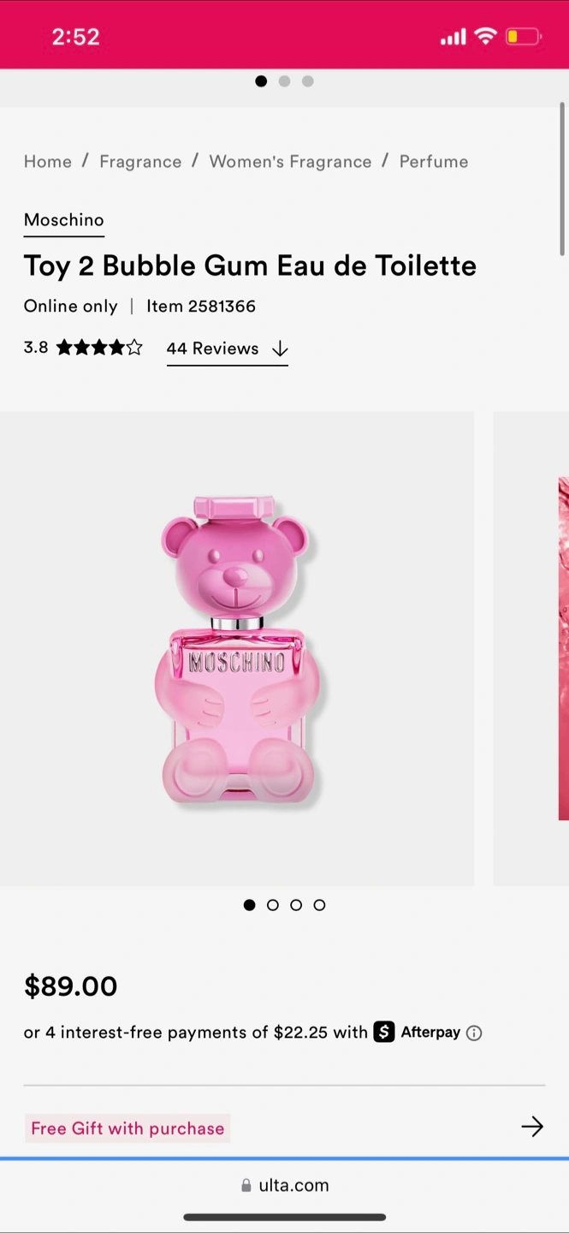Tap the Afterpay info icon
Screen dimensions: 569x1233
pos(474,1033)
